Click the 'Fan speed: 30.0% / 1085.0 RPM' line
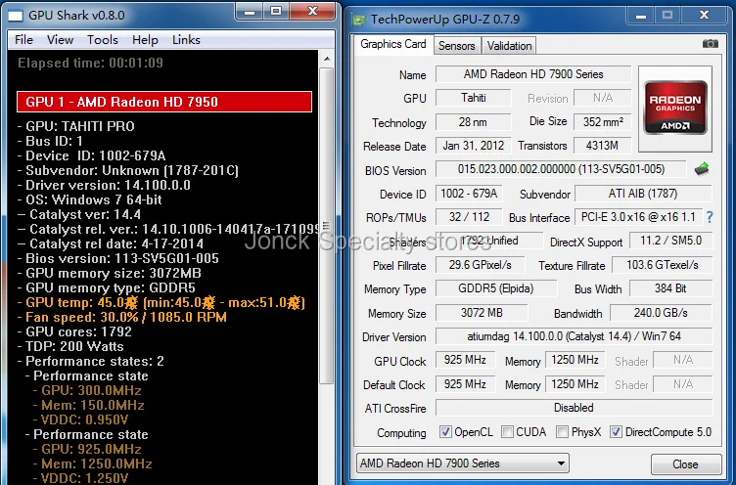 [x=122, y=318]
